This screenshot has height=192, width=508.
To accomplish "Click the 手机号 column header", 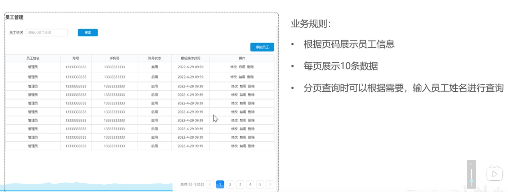I will [115, 58].
